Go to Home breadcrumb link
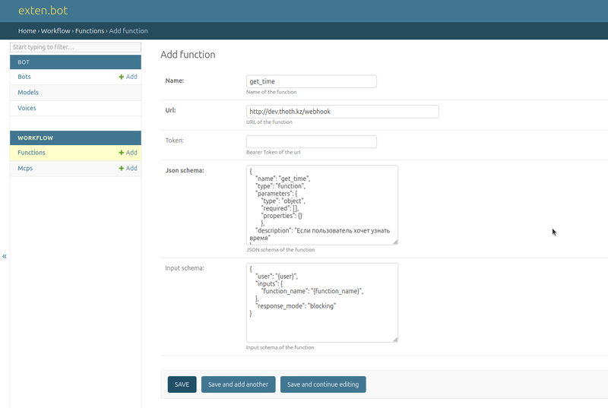Viewport: 608px width, 408px height. (27, 31)
